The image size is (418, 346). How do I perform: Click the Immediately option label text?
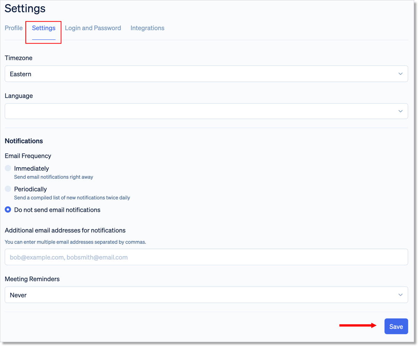click(x=31, y=168)
